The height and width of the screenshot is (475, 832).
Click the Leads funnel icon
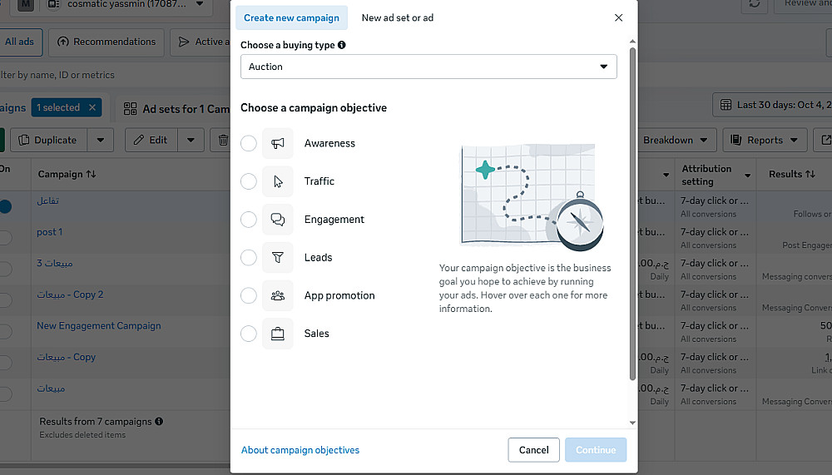[x=278, y=258]
